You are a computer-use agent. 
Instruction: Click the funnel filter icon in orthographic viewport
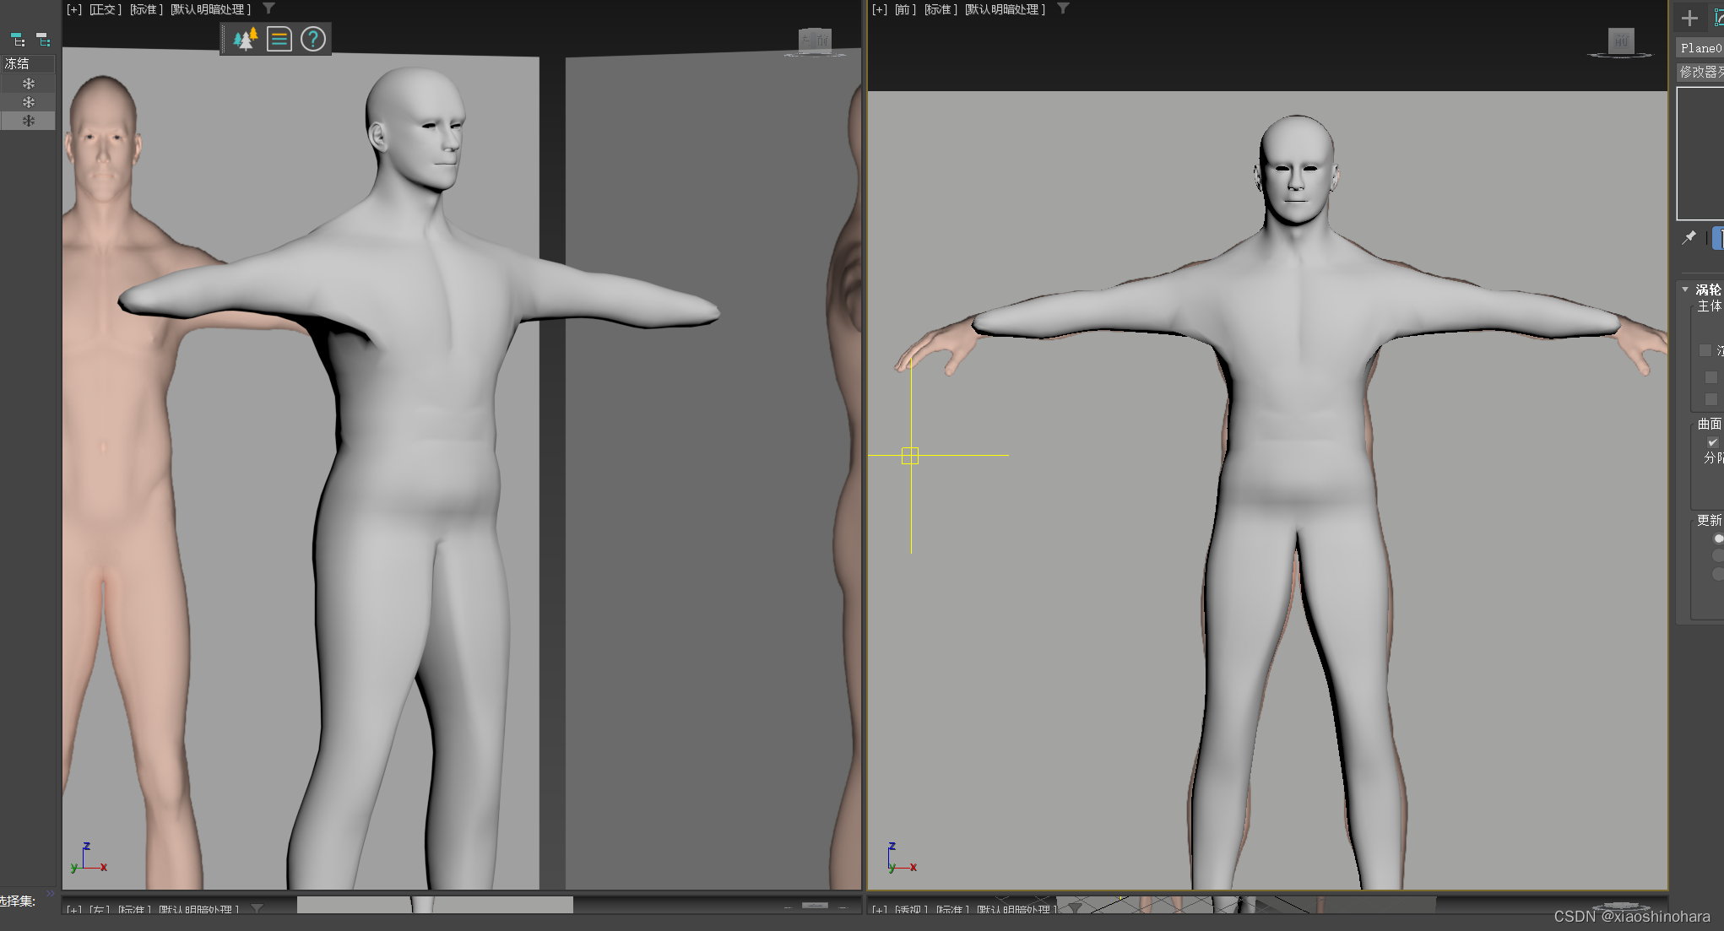pyautogui.click(x=268, y=8)
